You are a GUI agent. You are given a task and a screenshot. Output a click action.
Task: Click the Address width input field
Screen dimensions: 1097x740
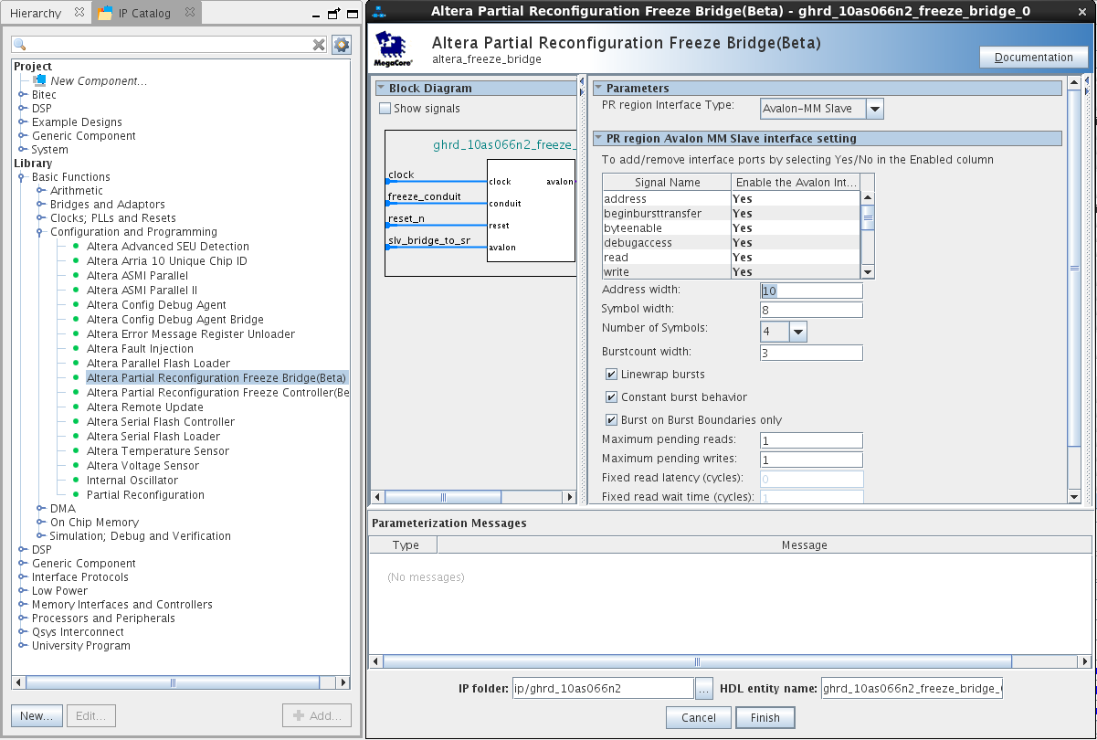(811, 291)
